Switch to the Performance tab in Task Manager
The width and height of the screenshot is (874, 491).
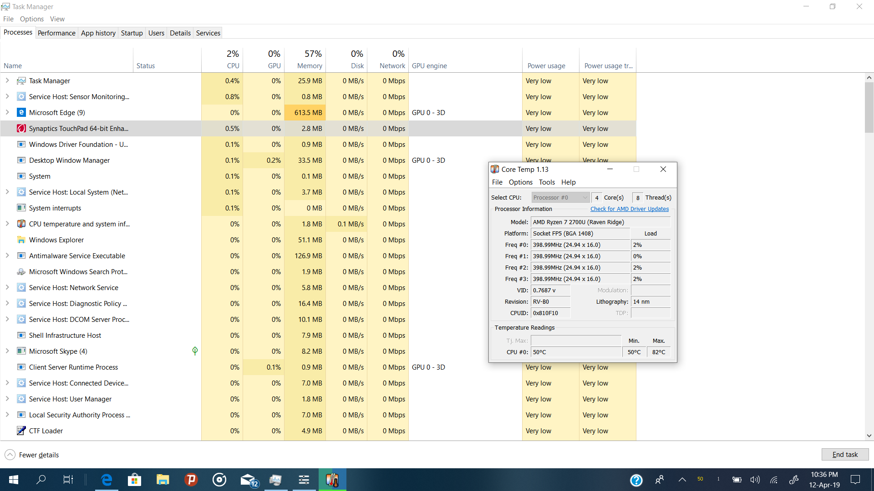pos(56,32)
